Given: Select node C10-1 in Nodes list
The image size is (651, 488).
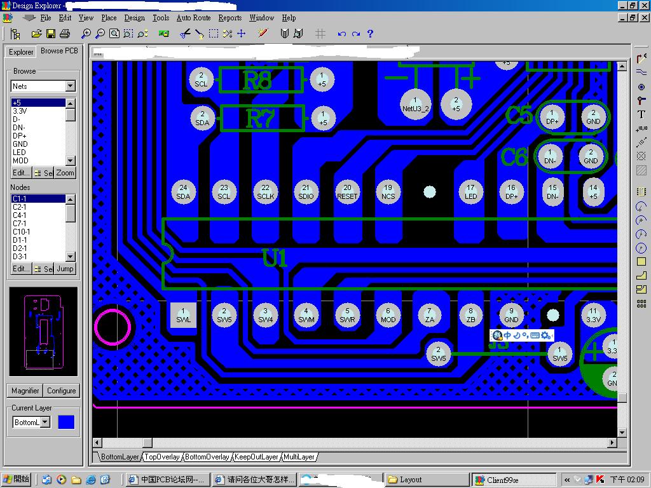Looking at the screenshot, I should coord(38,231).
